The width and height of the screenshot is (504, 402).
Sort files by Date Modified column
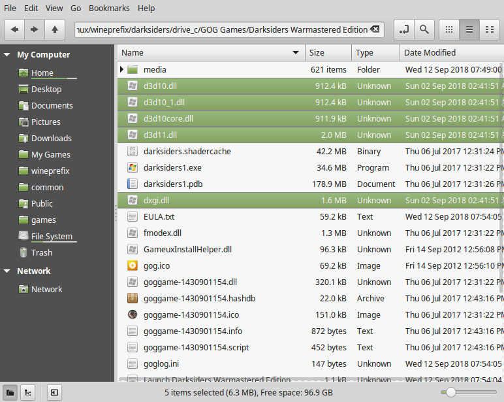[x=452, y=53]
